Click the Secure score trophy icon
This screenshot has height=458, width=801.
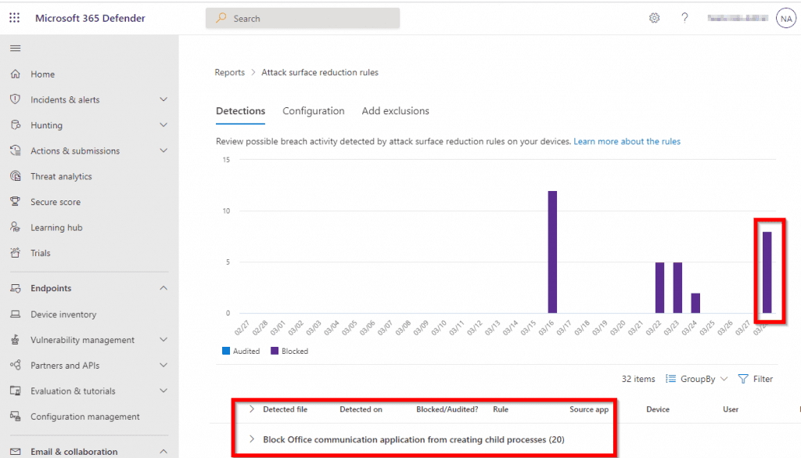tap(16, 201)
